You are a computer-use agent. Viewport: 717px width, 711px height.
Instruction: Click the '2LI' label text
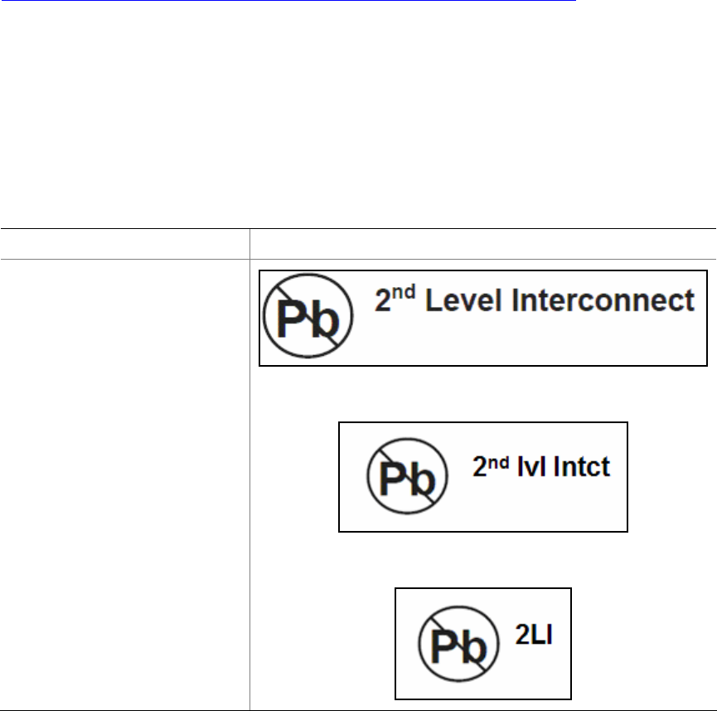pyautogui.click(x=534, y=635)
